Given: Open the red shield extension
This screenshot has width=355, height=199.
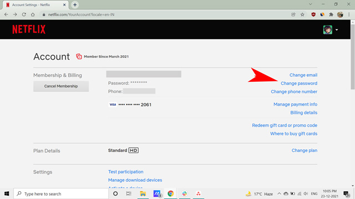Looking at the screenshot, I should [313, 14].
